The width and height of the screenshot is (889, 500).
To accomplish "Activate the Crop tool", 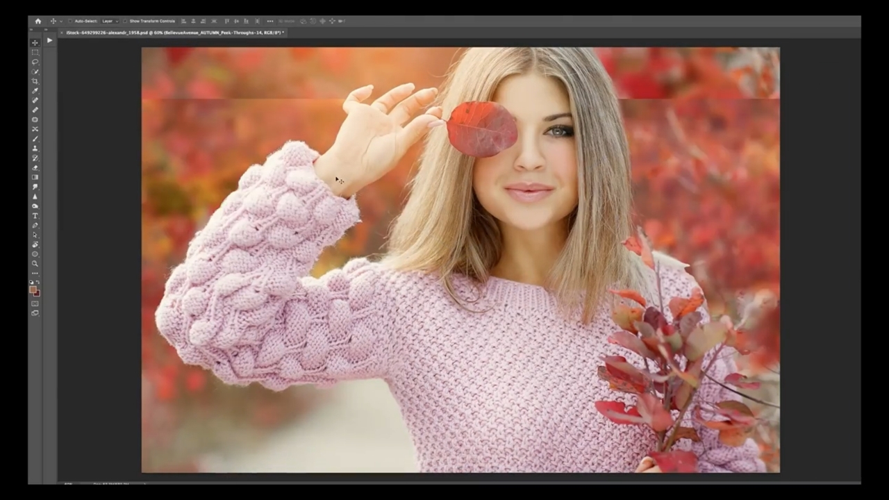I will (35, 81).
